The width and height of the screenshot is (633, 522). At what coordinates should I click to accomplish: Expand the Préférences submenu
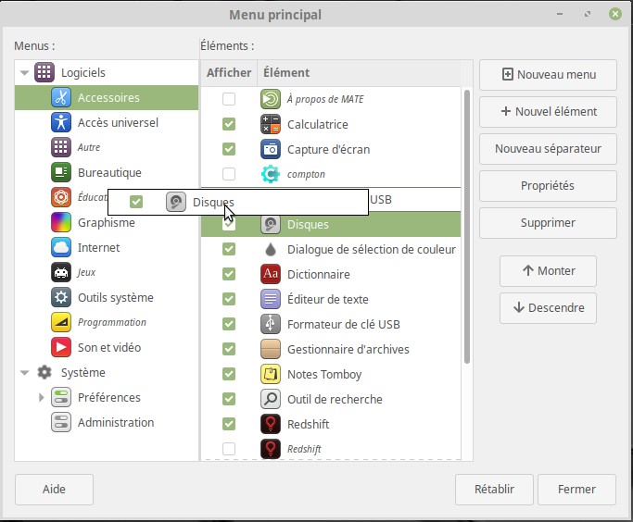[41, 397]
